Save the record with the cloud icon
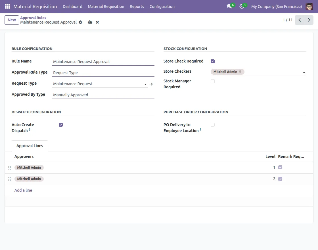The image size is (318, 250). click(x=90, y=22)
